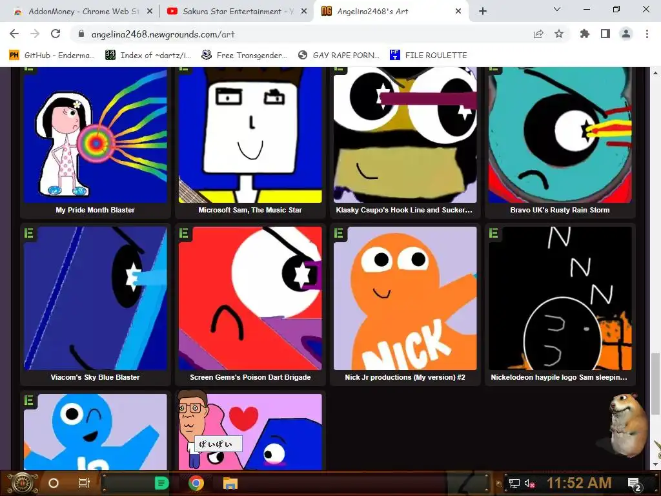Click 'Microsoft Sam, The Music Star' title text
This screenshot has height=496, width=661.
(x=250, y=210)
